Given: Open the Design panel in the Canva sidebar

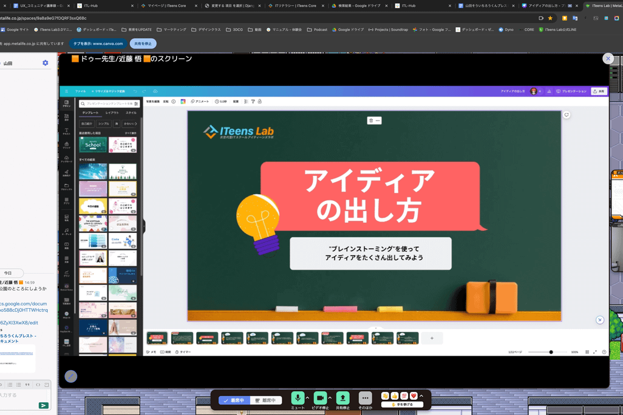Looking at the screenshot, I should coord(66,103).
